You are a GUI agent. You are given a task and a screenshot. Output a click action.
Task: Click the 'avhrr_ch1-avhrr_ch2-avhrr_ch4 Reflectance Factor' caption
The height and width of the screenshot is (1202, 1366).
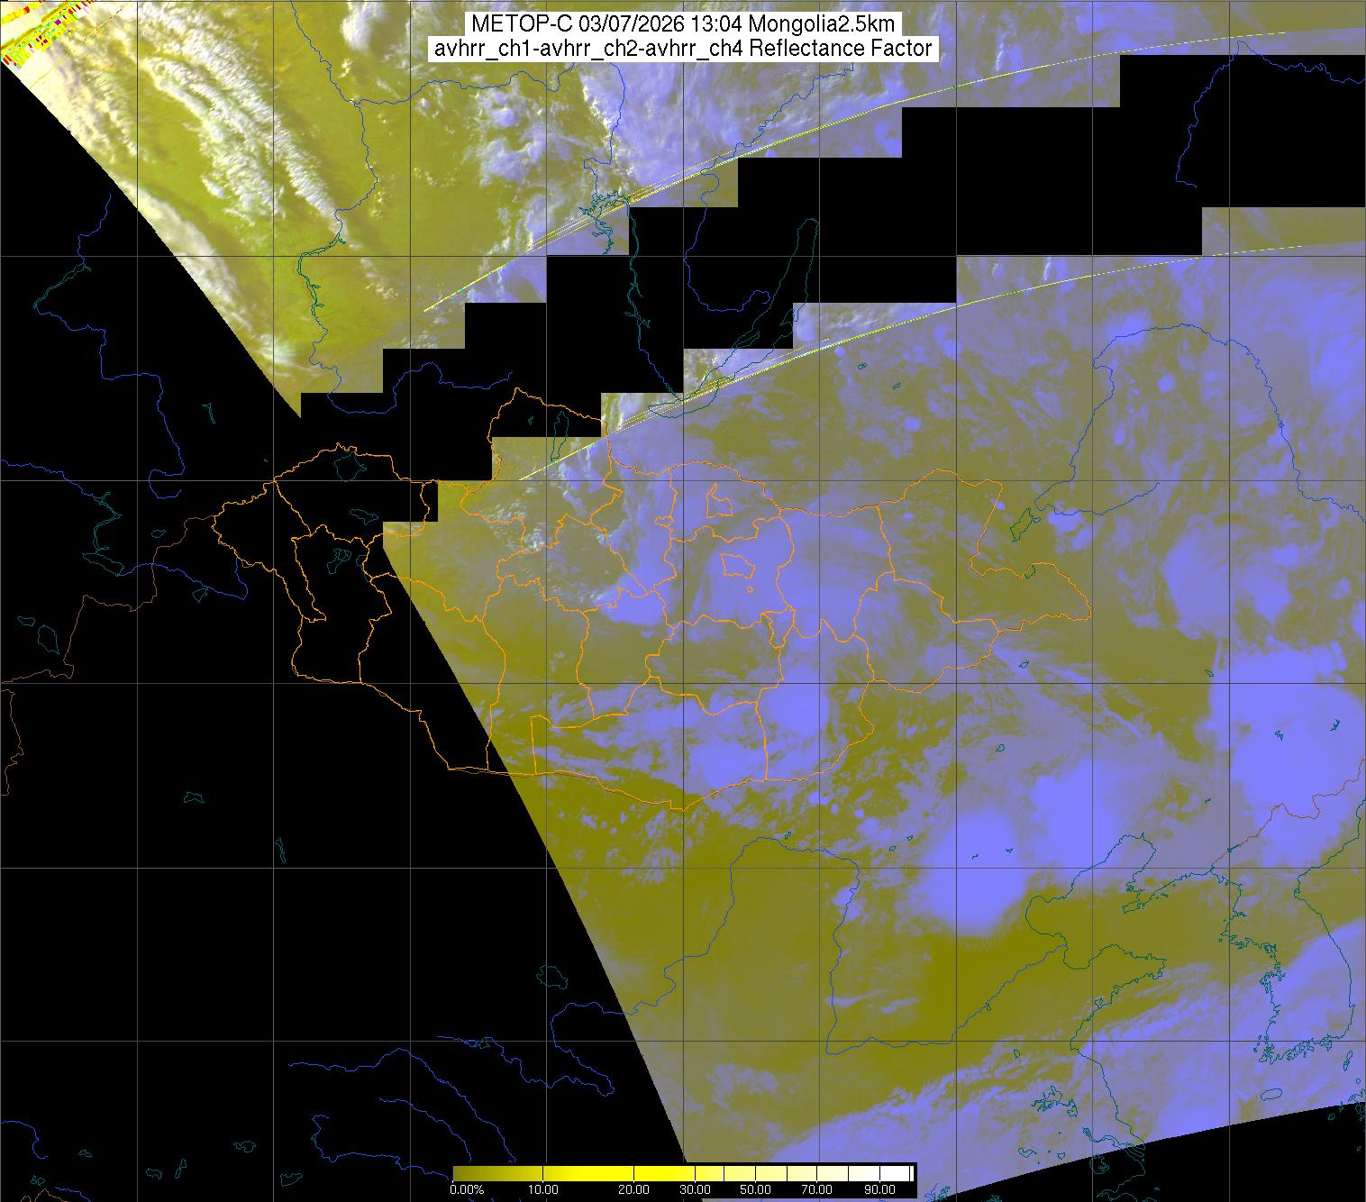(x=683, y=49)
